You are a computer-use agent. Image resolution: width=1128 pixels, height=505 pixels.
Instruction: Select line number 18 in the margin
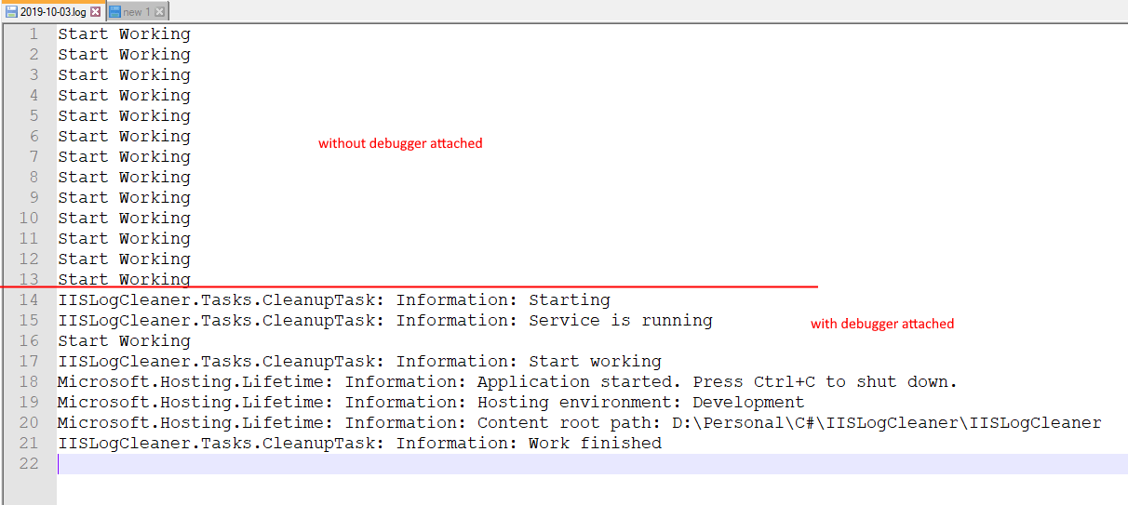tap(29, 382)
